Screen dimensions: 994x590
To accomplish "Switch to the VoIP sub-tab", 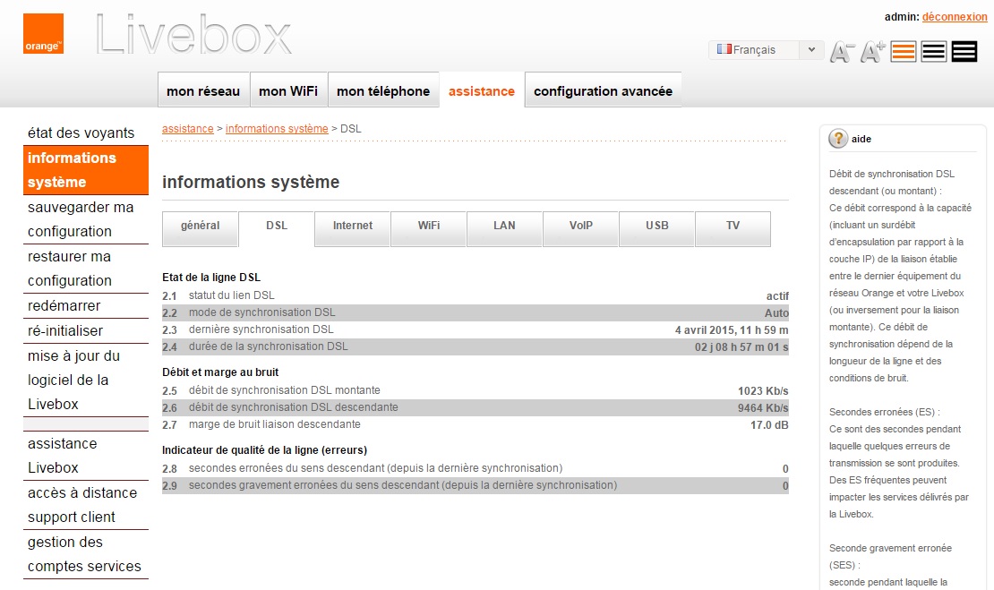I will point(580,228).
